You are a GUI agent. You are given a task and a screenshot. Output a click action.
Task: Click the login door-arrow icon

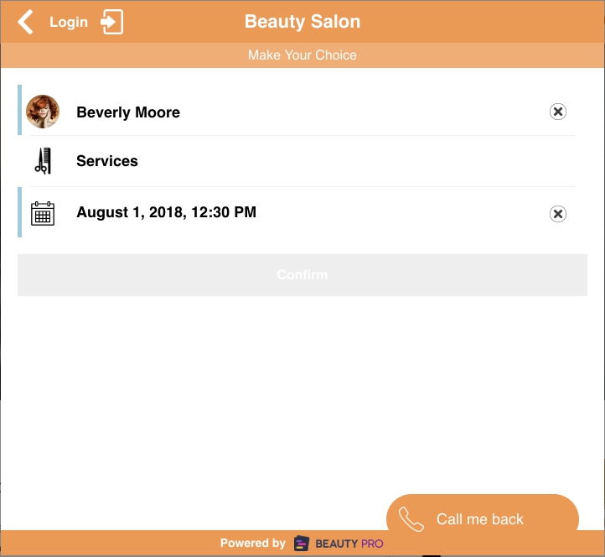click(112, 22)
